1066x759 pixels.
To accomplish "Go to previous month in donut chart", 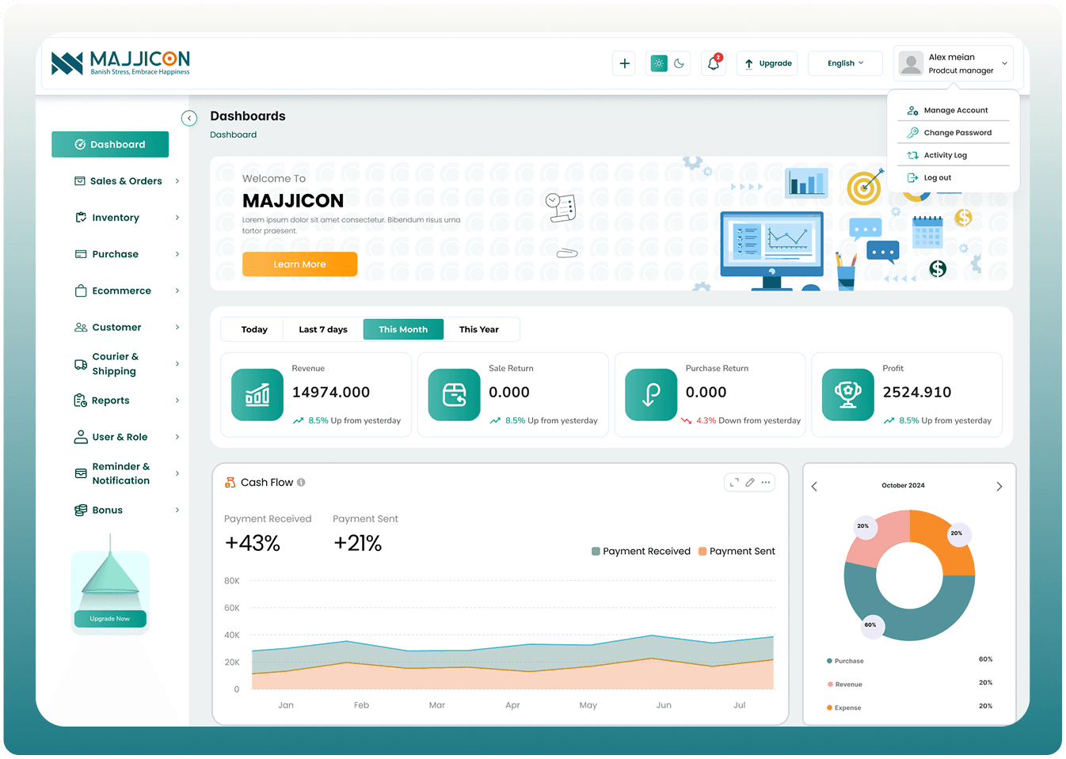I will pos(814,486).
